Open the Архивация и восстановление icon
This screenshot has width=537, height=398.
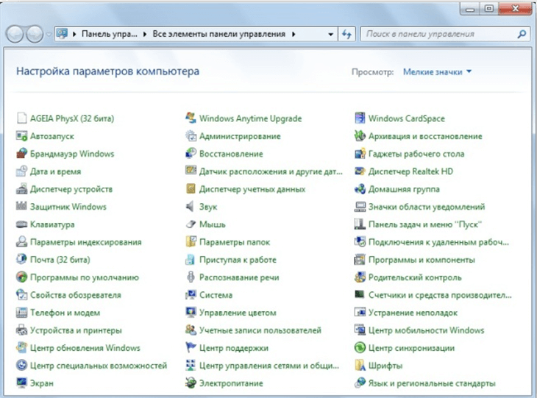(360, 136)
